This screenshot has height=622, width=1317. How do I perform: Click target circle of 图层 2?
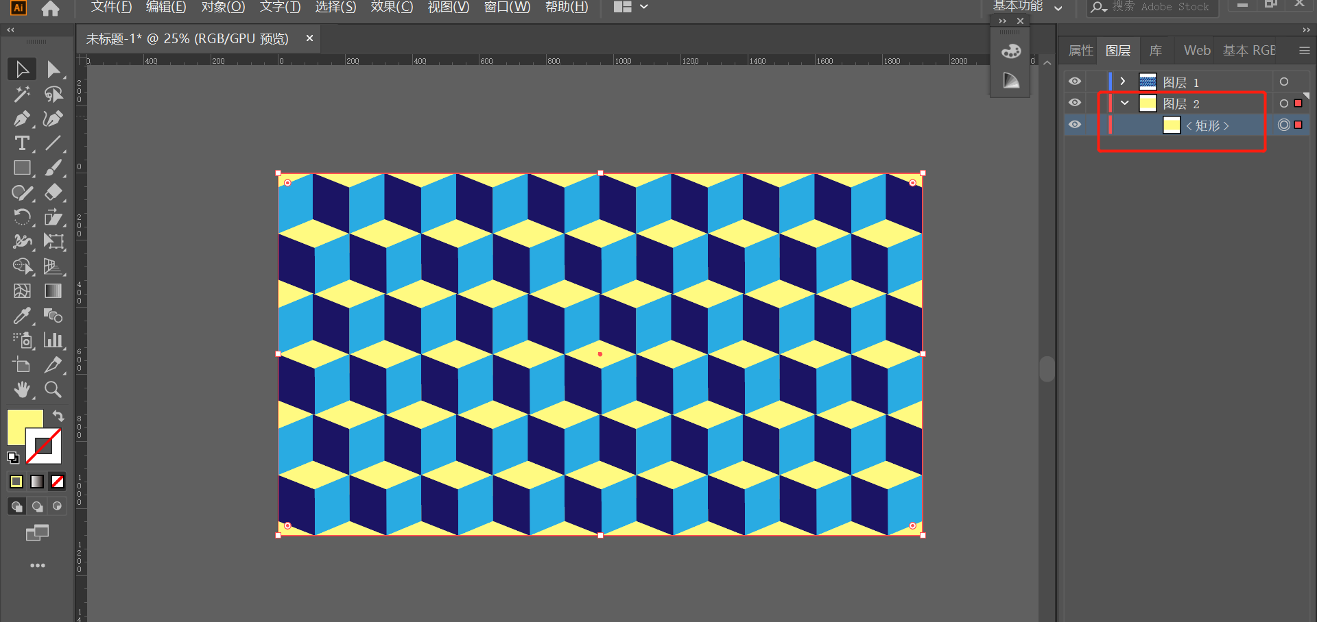point(1284,103)
